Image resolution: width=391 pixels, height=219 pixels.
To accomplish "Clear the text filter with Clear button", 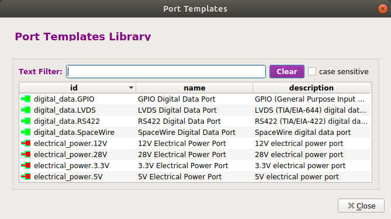I will (x=287, y=71).
